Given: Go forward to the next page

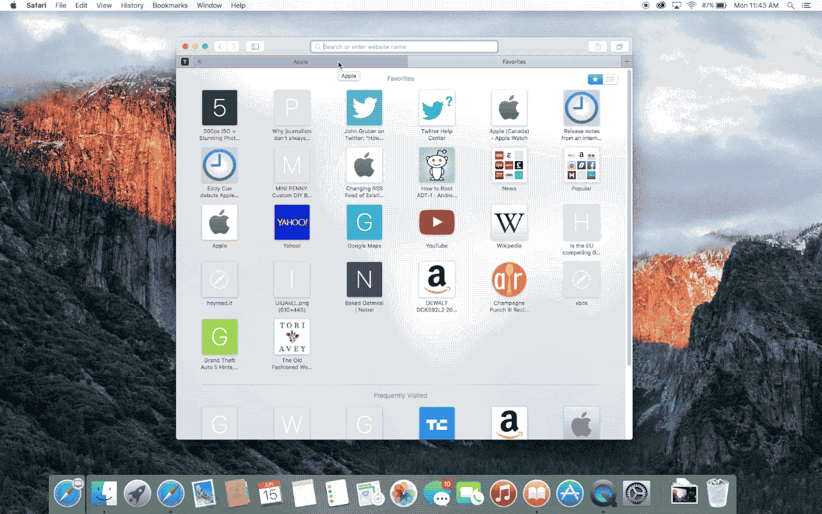Looking at the screenshot, I should click(x=233, y=46).
